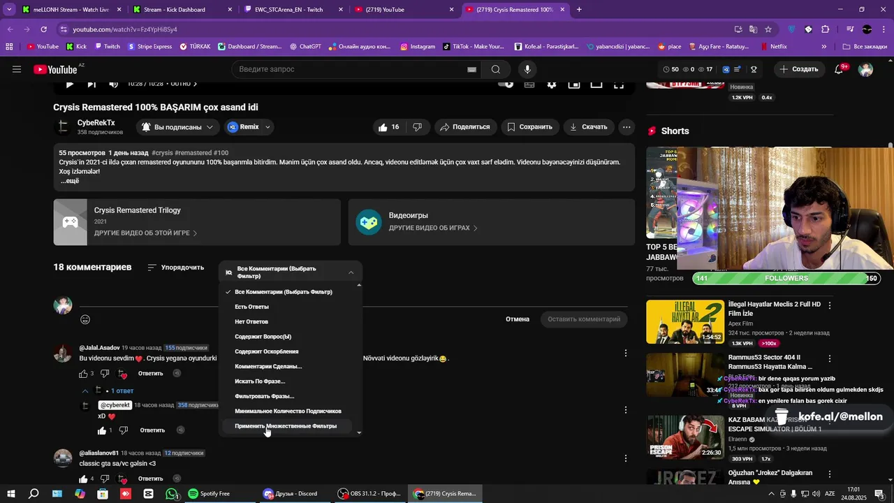This screenshot has width=894, height=503.
Task: Open the 'Видеоигры' category card
Action: tap(492, 222)
